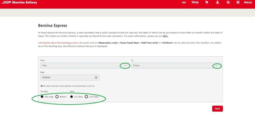Choose the 2nd Class option

[86, 97]
